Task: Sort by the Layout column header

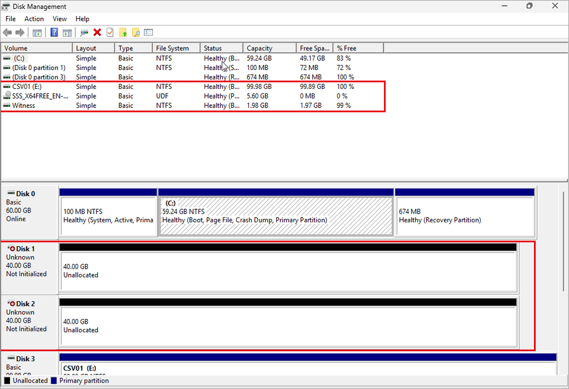Action: click(x=94, y=48)
